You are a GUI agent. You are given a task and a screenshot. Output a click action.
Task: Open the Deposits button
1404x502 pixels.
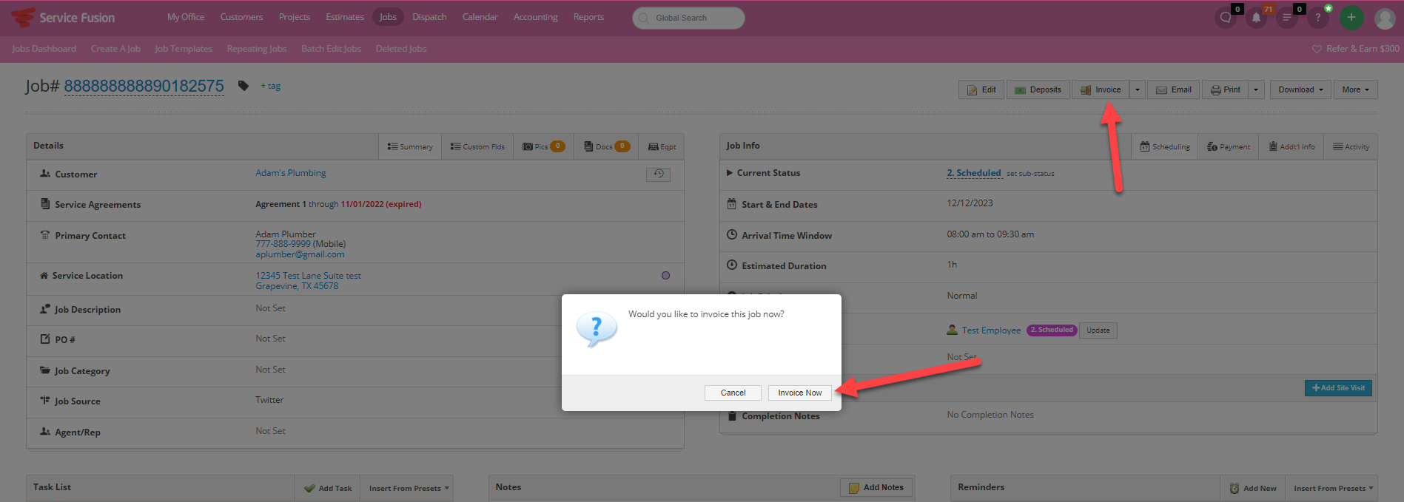pyautogui.click(x=1038, y=89)
